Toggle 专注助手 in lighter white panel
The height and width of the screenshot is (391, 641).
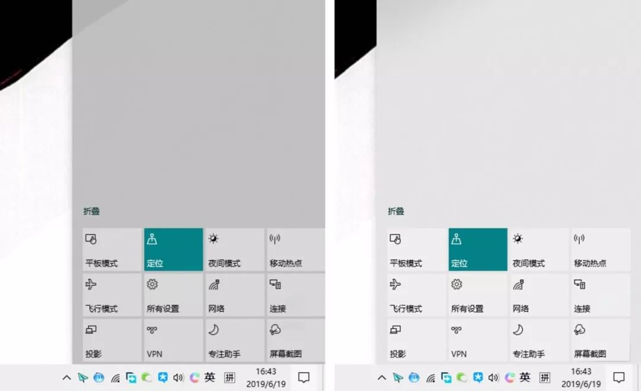(x=539, y=341)
